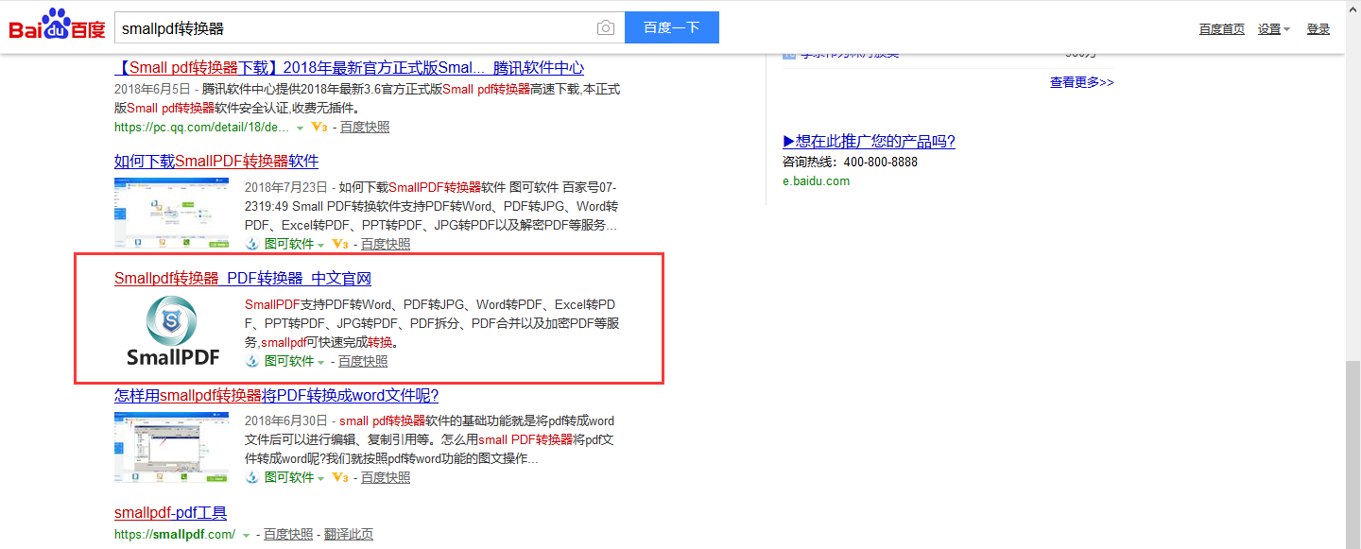
Task: Go to 百度首页
Action: coord(1222,29)
